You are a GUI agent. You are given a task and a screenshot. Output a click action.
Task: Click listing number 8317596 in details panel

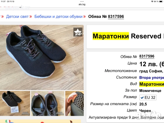click(147, 56)
